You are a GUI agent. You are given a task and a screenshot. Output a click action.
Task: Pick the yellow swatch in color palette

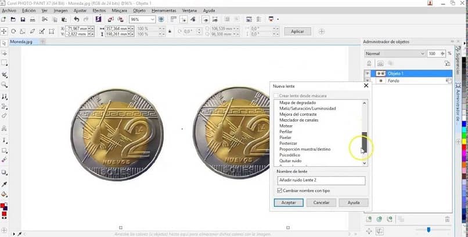click(465, 141)
